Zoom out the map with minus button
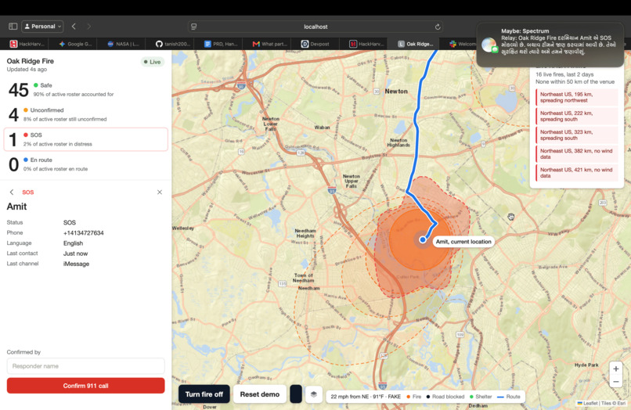The height and width of the screenshot is (410, 631). (615, 381)
